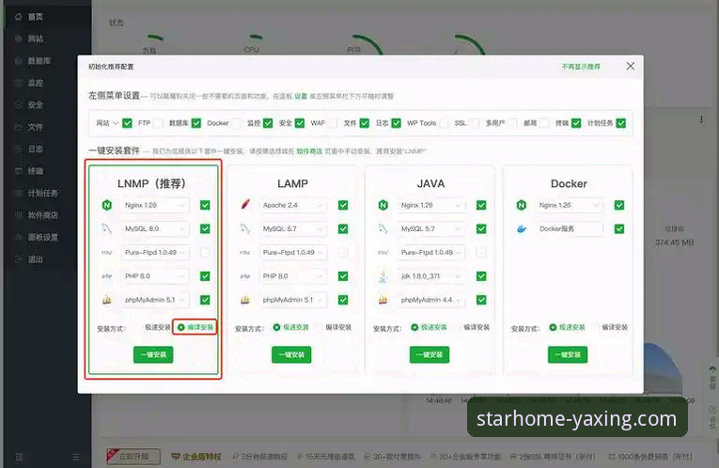The image size is (719, 468).
Task: Close the 初始化推荐配置 dialog
Action: (631, 66)
